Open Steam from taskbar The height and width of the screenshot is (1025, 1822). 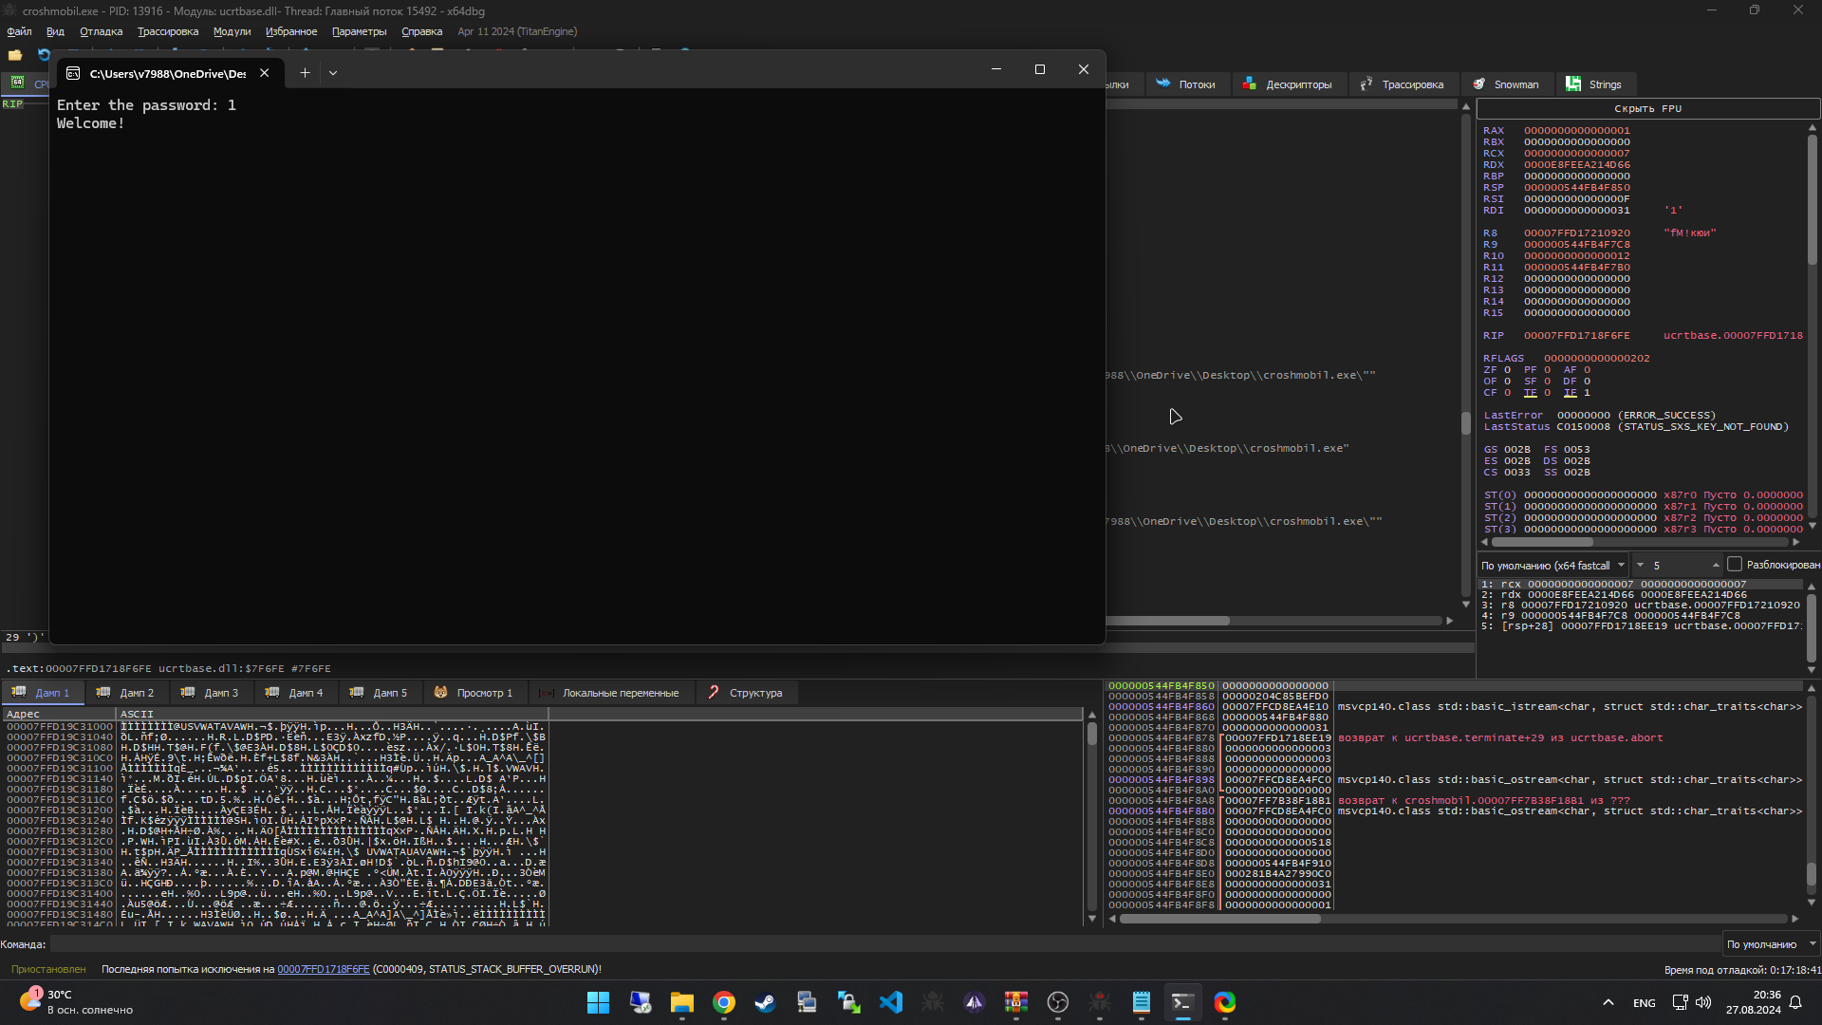point(765,1002)
